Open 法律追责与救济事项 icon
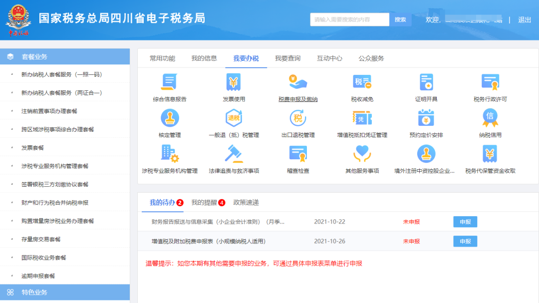This screenshot has width=539, height=303. (x=234, y=154)
